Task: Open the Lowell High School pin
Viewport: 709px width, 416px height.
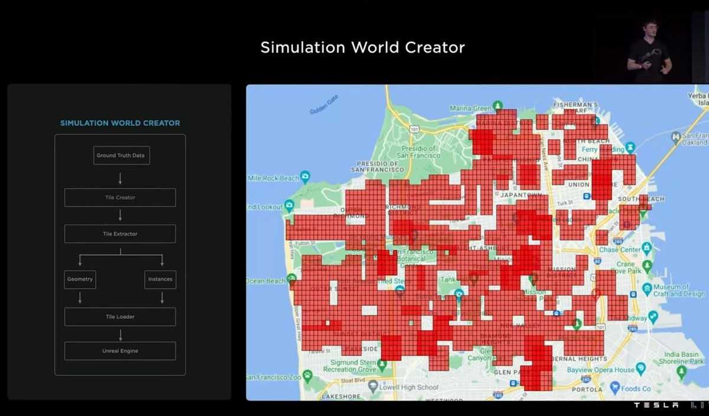Action: tap(373, 386)
